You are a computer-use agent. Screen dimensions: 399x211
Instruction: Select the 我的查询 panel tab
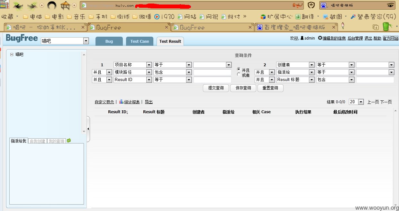point(57,141)
